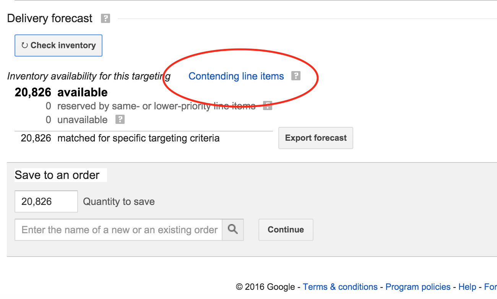
Task: Click the Delivery forecast section heading
Action: point(50,18)
